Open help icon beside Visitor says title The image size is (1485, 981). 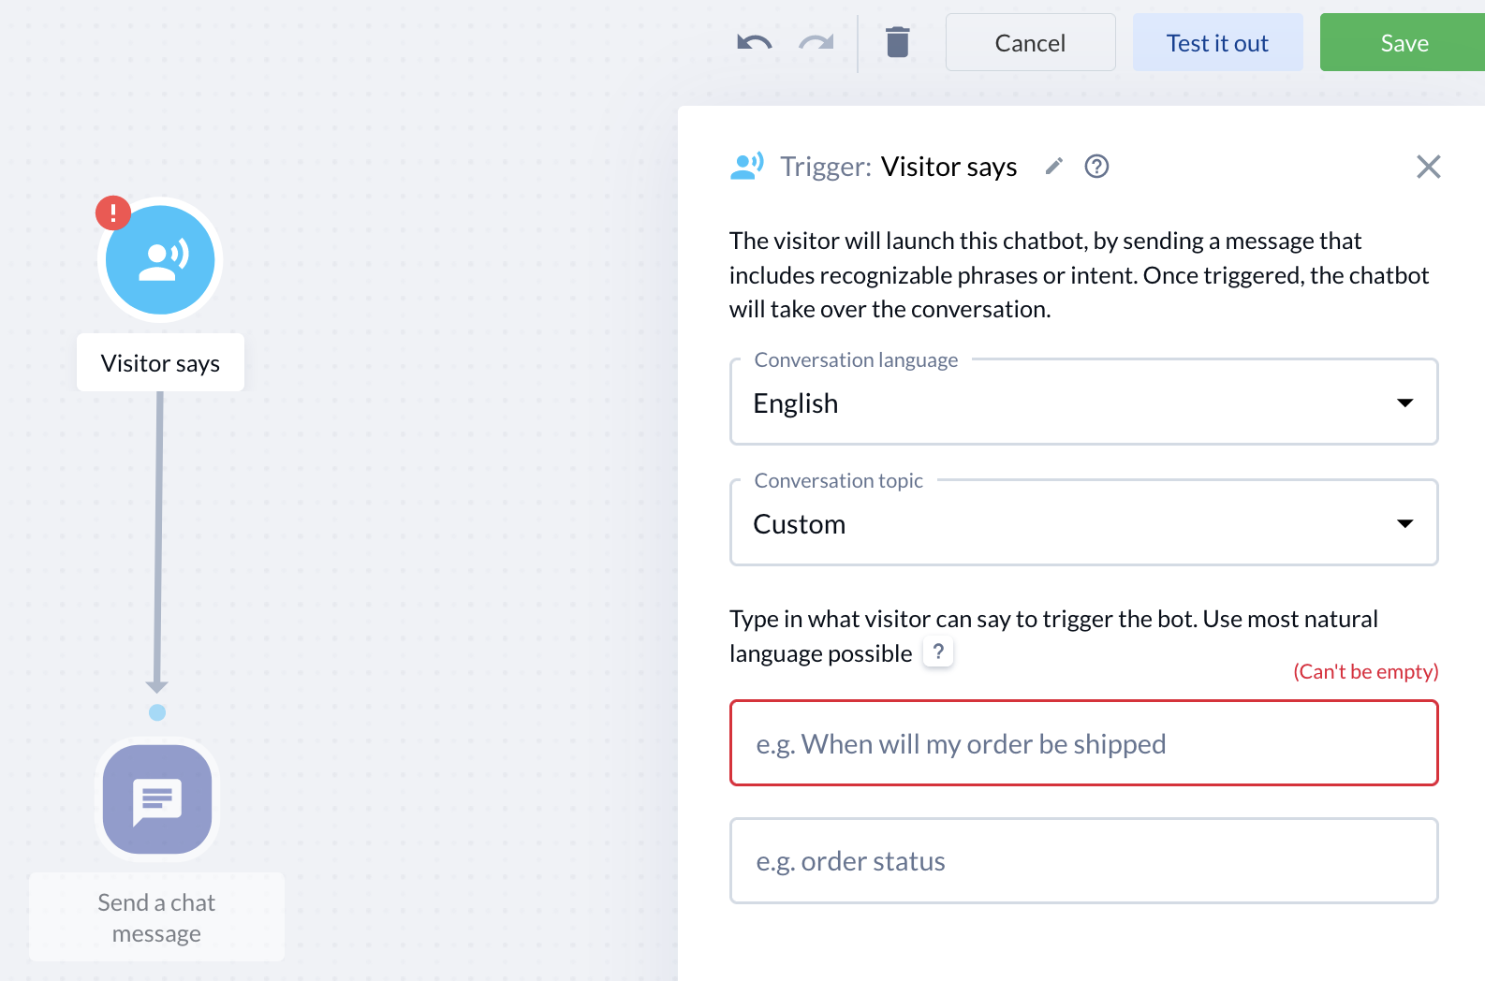point(1096,167)
